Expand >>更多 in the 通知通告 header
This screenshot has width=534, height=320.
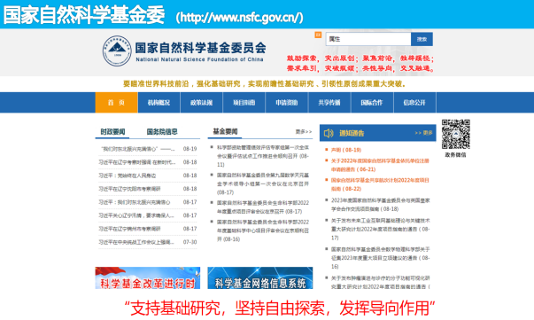tap(423, 133)
